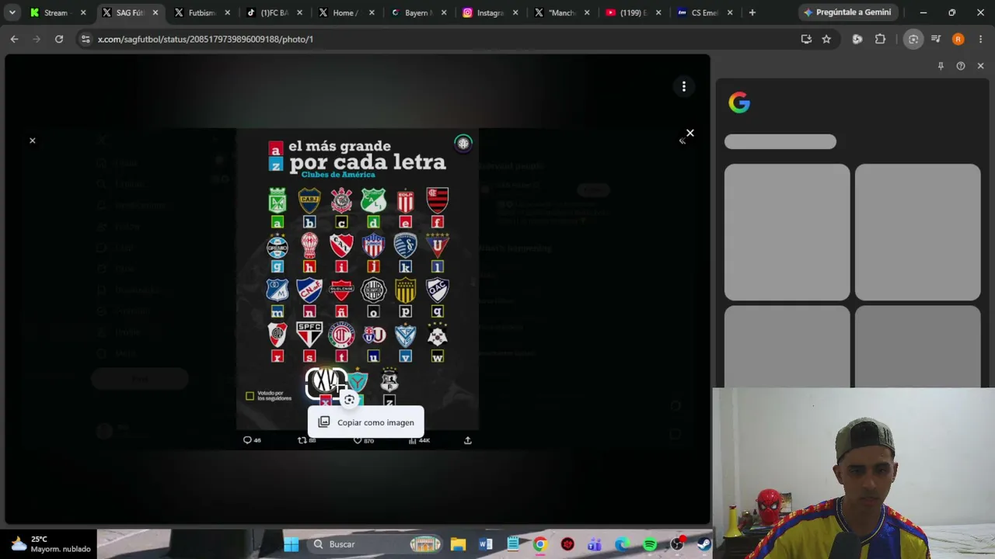Open the Windows Start menu
This screenshot has height=559, width=995.
(292, 544)
